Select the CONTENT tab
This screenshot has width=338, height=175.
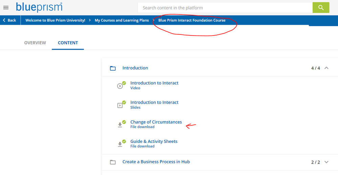pyautogui.click(x=68, y=43)
